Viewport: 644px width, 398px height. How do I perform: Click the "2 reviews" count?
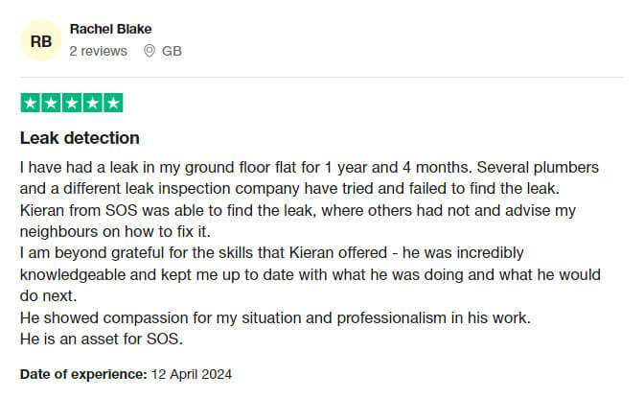tap(98, 51)
